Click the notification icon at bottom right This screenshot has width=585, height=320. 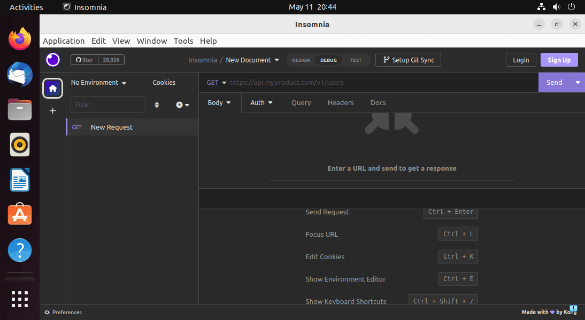click(573, 309)
